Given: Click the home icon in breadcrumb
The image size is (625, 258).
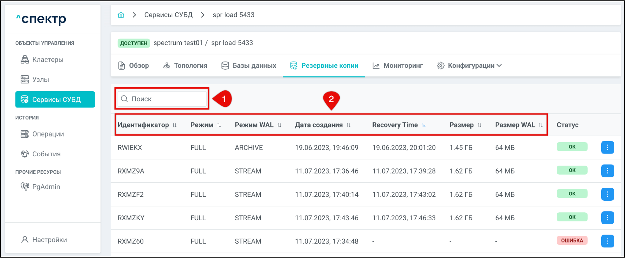Looking at the screenshot, I should pos(121,15).
